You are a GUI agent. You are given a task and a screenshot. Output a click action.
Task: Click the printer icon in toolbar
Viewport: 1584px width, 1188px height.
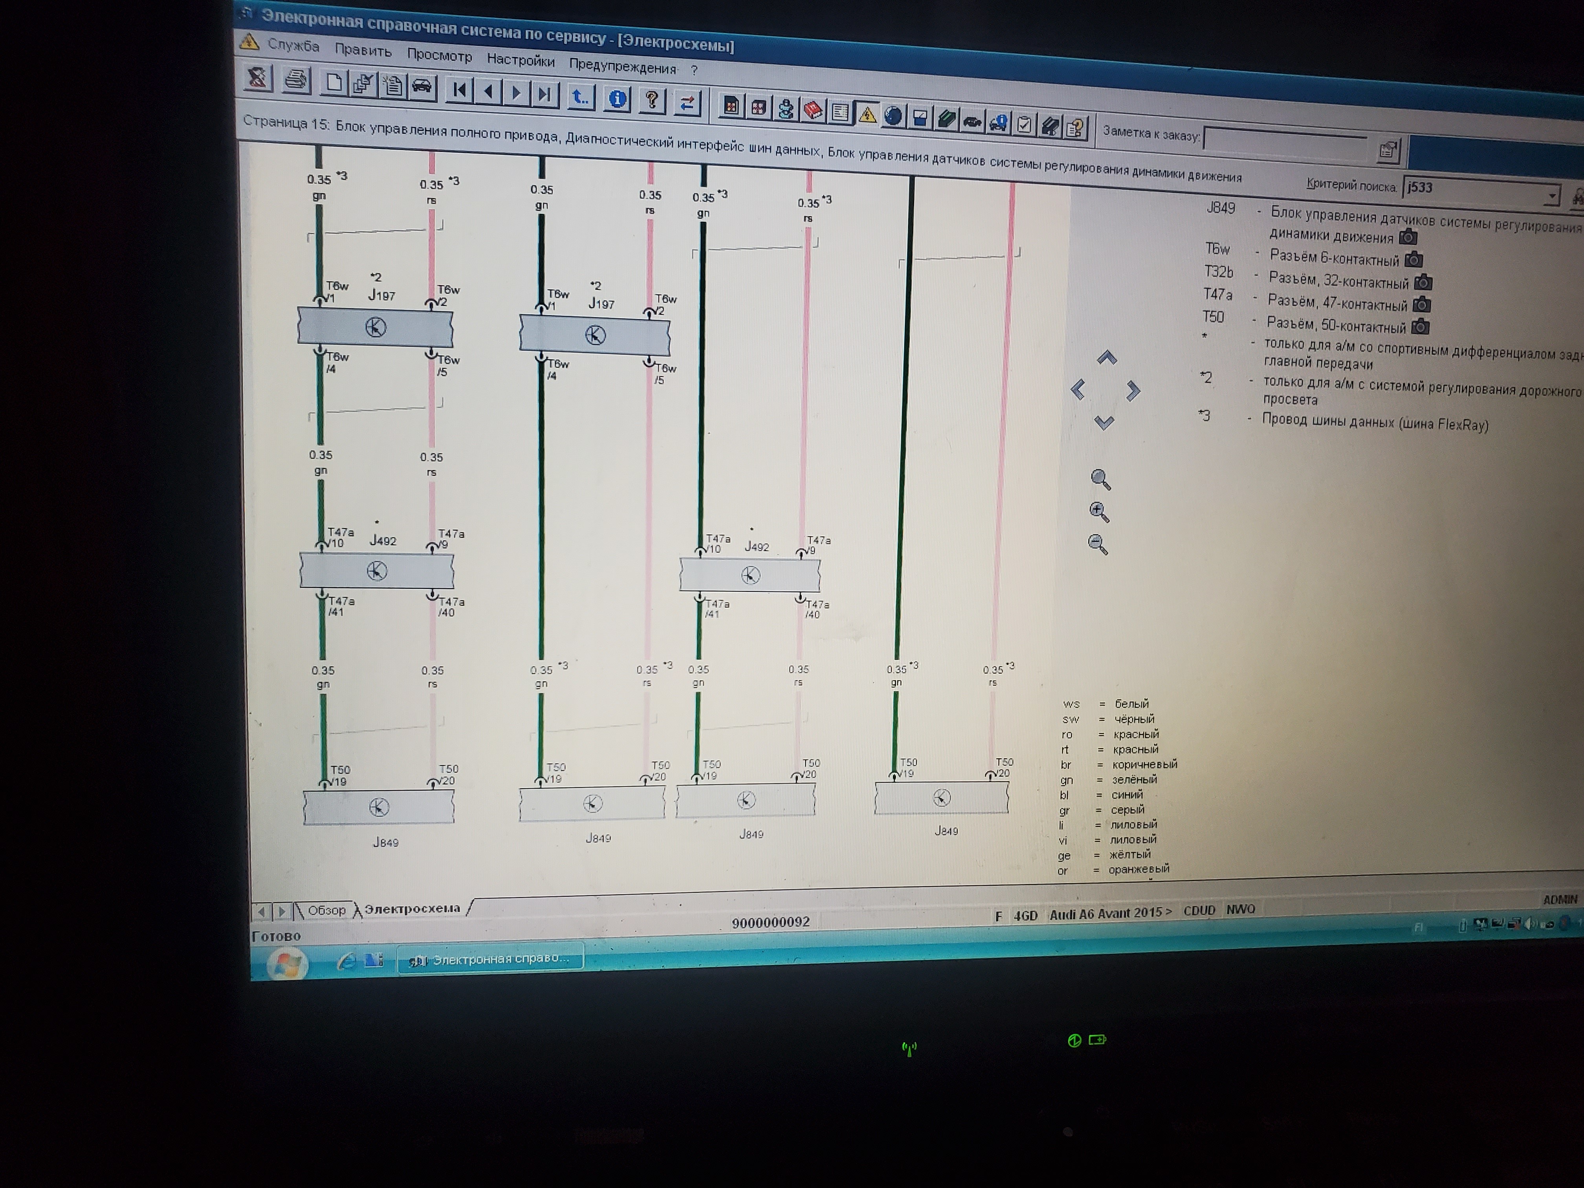(295, 79)
